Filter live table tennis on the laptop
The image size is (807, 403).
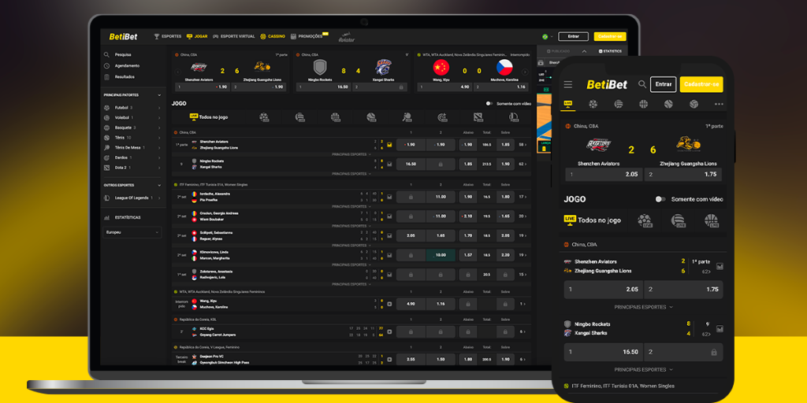407,117
